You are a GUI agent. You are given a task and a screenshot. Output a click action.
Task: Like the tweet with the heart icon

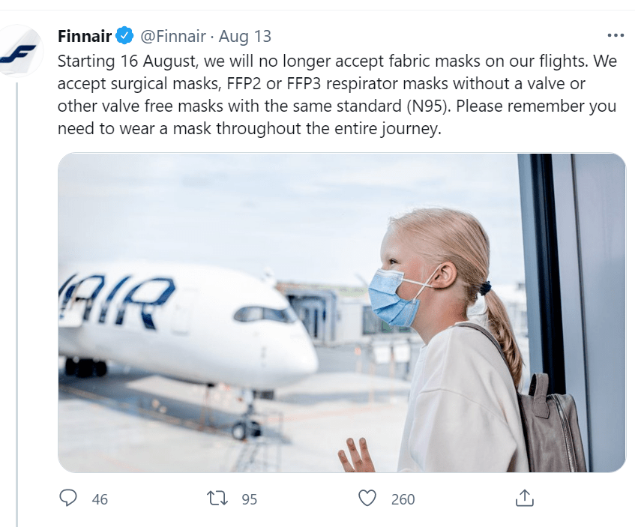(x=367, y=498)
